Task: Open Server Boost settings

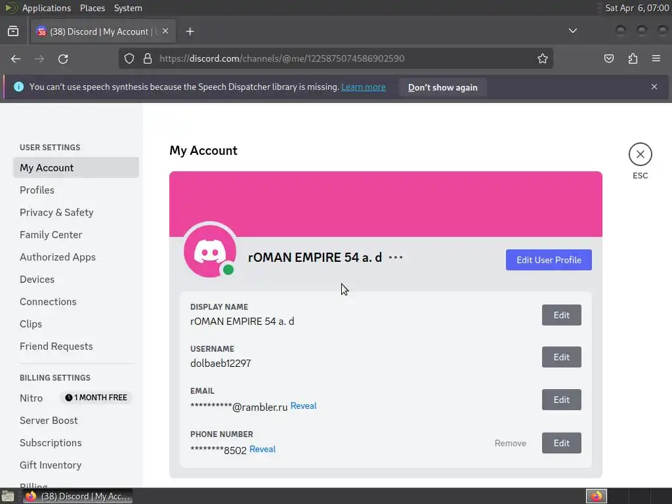Action: 76,420
